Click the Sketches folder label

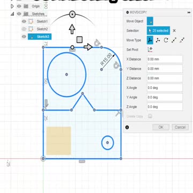click(38, 14)
